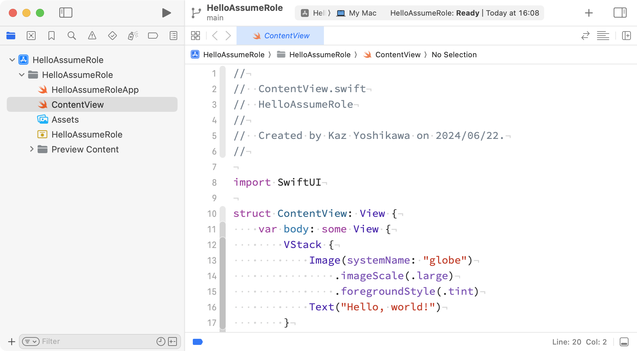
Task: Click the Image systemName globe line
Action: click(391, 261)
